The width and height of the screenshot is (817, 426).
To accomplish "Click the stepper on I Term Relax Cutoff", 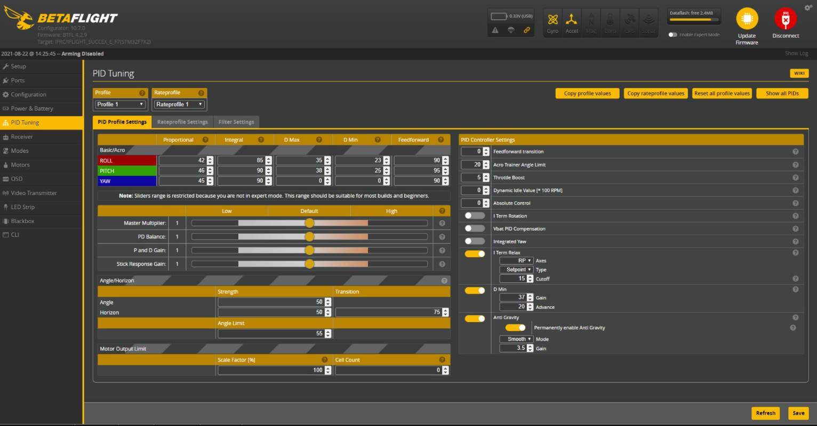I will tap(530, 278).
